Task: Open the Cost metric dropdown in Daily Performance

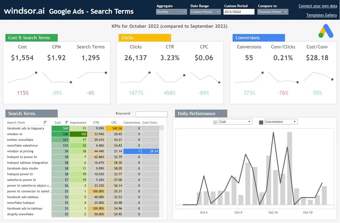Action: tap(235, 122)
